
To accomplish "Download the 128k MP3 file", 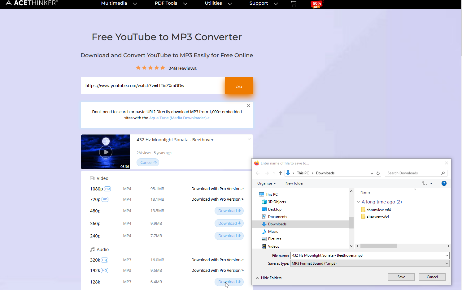I will (229, 282).
